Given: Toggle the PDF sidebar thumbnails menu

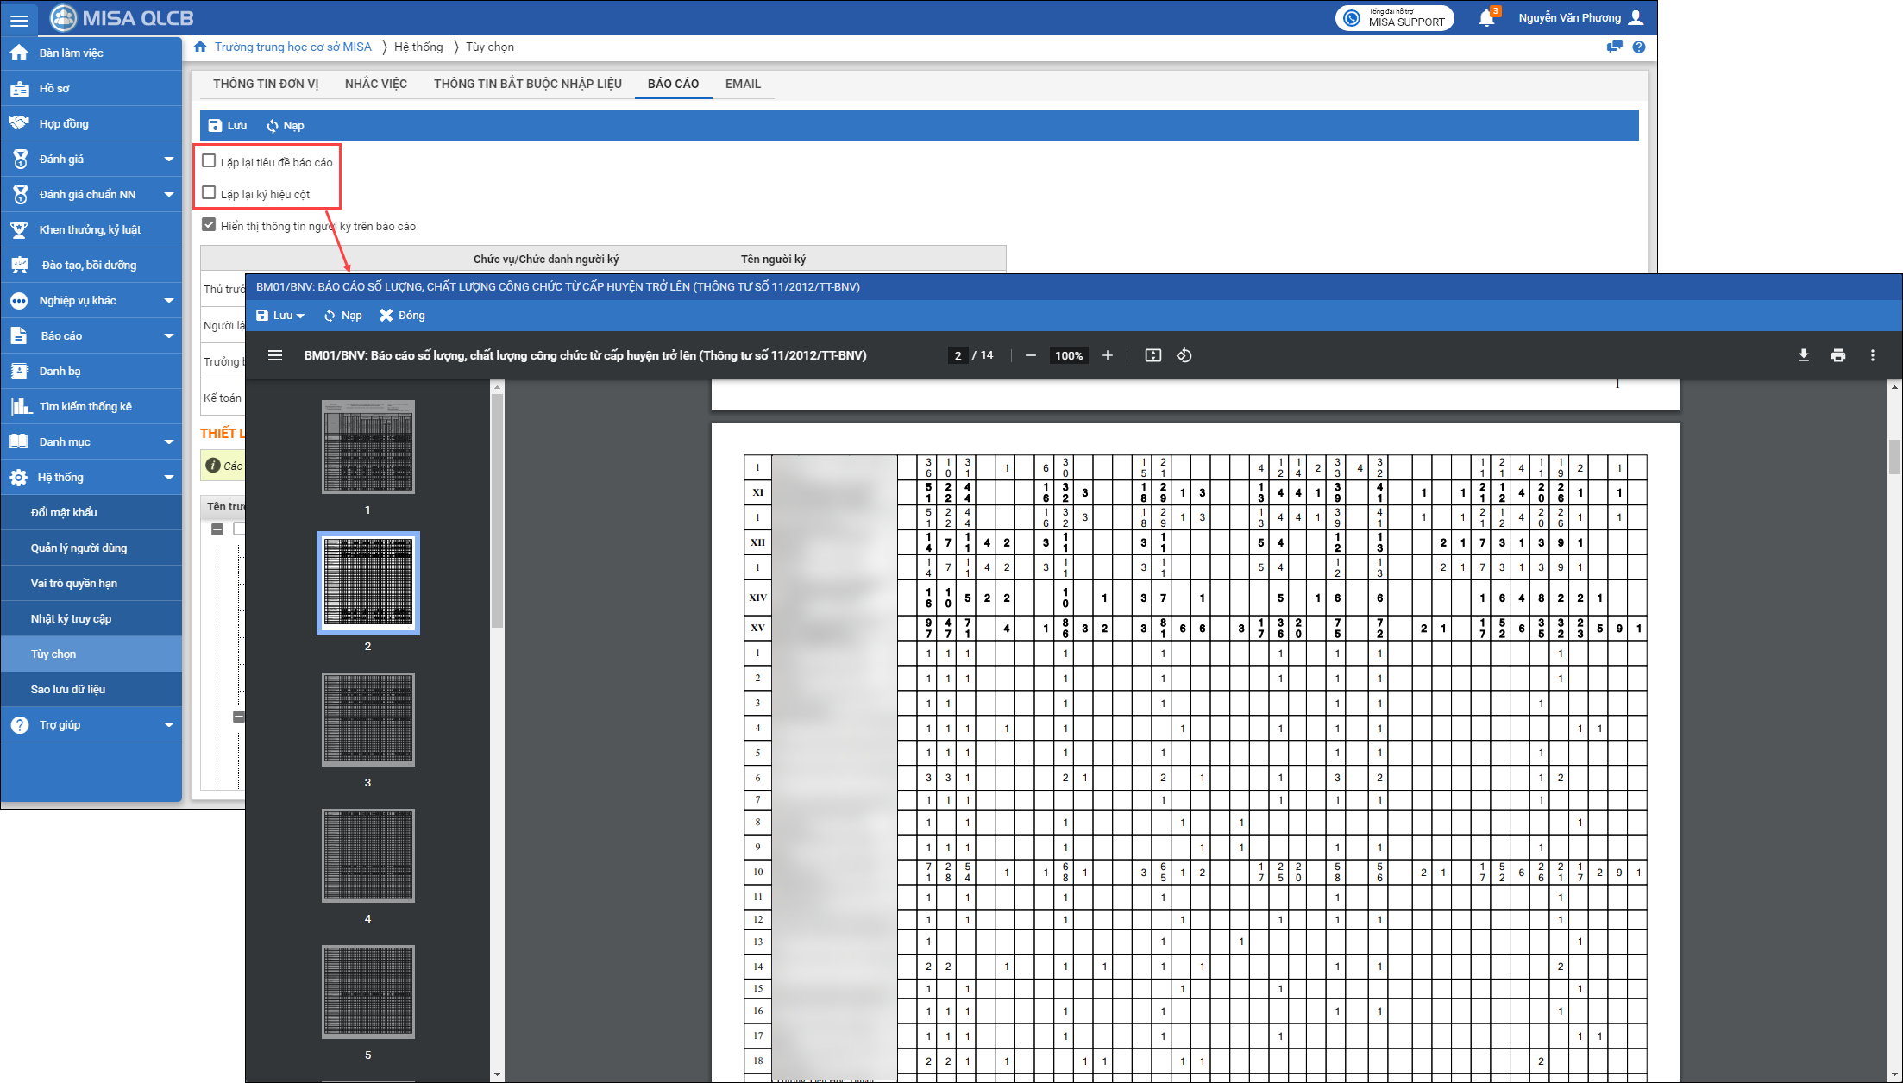Looking at the screenshot, I should coord(275,355).
